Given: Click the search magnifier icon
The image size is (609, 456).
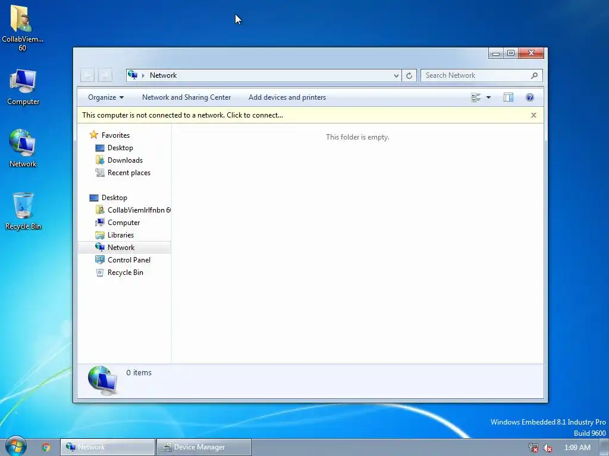Looking at the screenshot, I should 535,75.
